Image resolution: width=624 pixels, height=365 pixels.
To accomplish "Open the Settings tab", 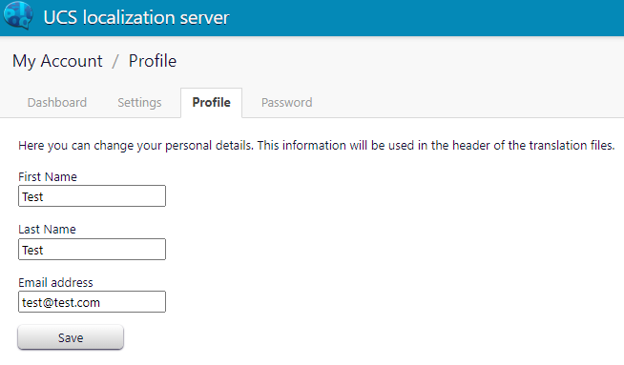I will [x=139, y=103].
